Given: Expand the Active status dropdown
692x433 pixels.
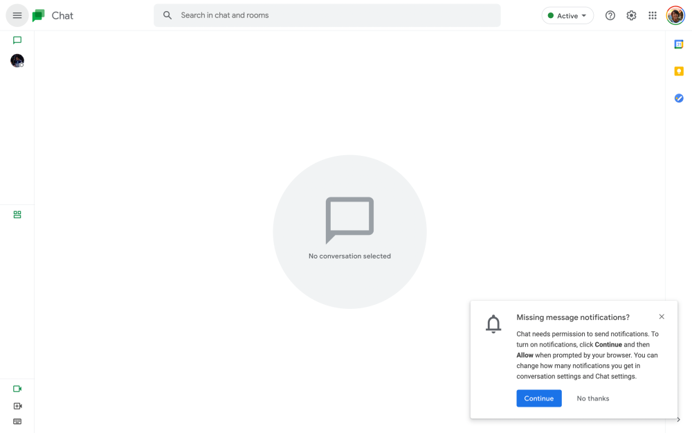Looking at the screenshot, I should [567, 15].
